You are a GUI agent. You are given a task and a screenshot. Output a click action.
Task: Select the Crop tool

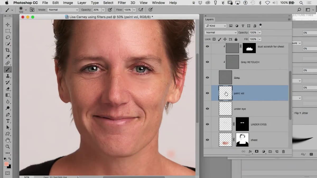click(x=8, y=50)
